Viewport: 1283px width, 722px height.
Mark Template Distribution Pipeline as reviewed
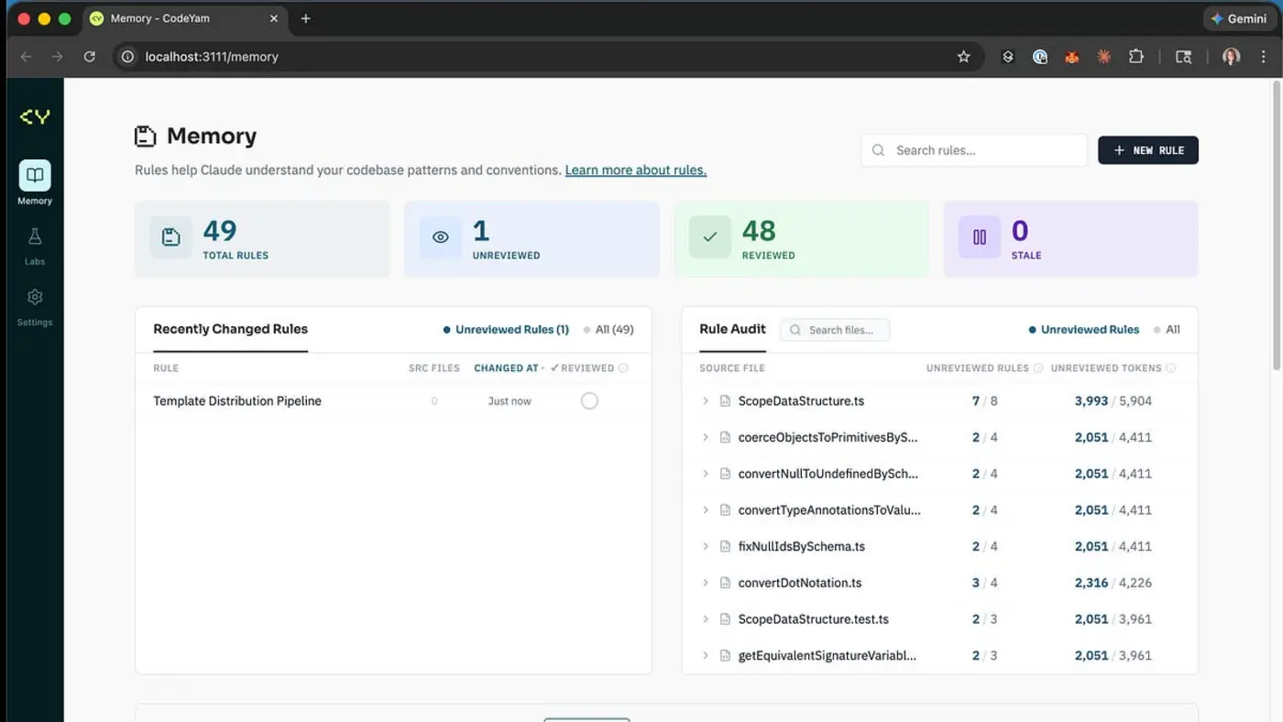tap(589, 400)
